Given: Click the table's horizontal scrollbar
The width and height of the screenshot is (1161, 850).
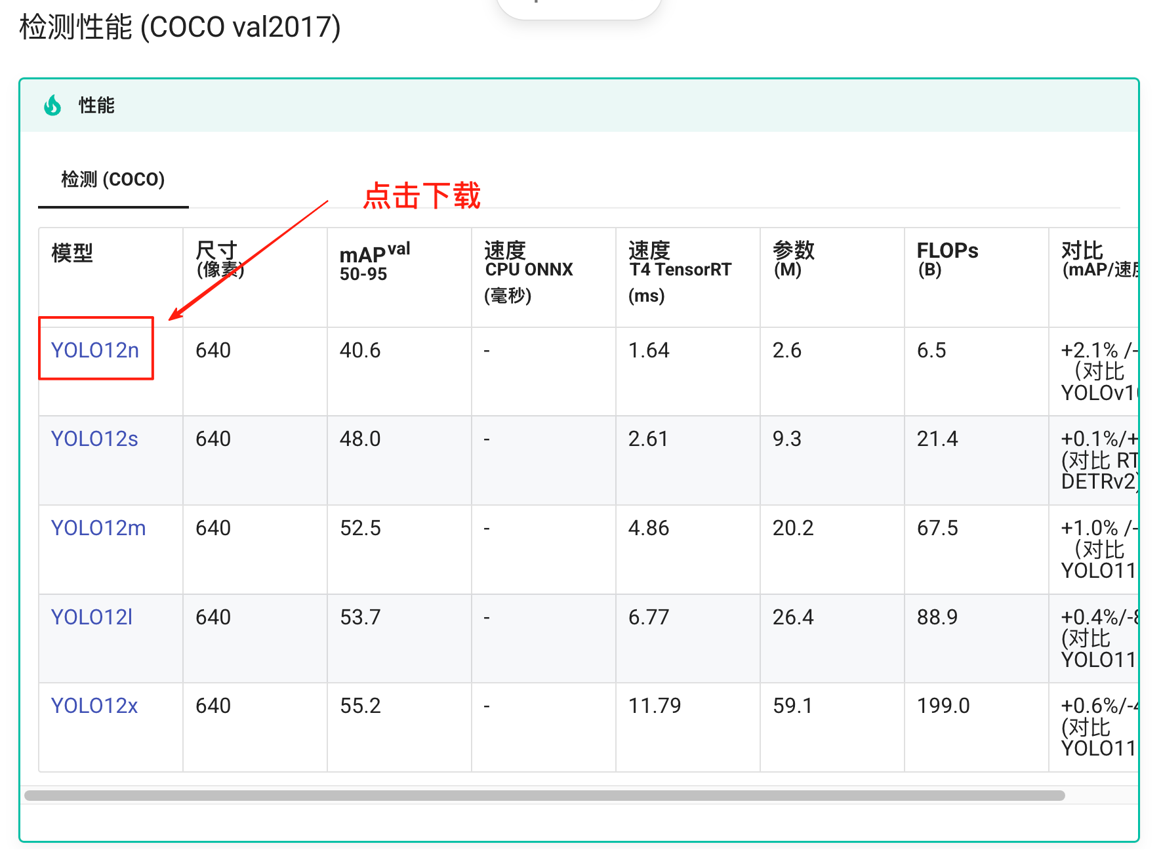Looking at the screenshot, I should (x=544, y=796).
